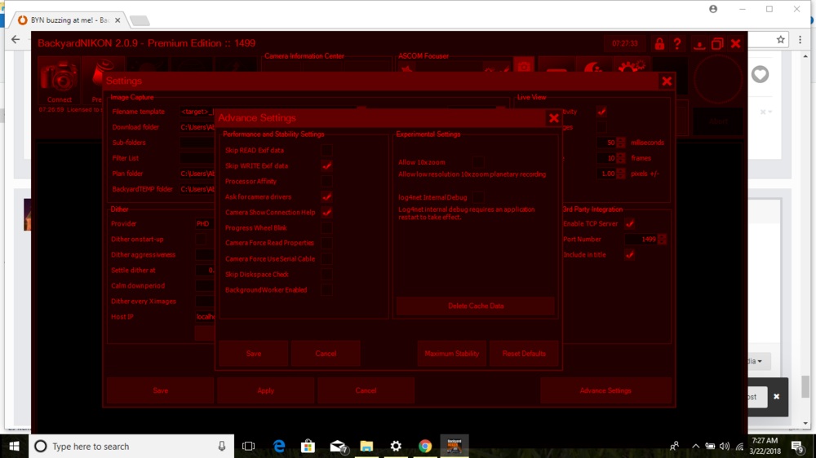Open help via the question mark icon
816x458 pixels.
(x=677, y=44)
